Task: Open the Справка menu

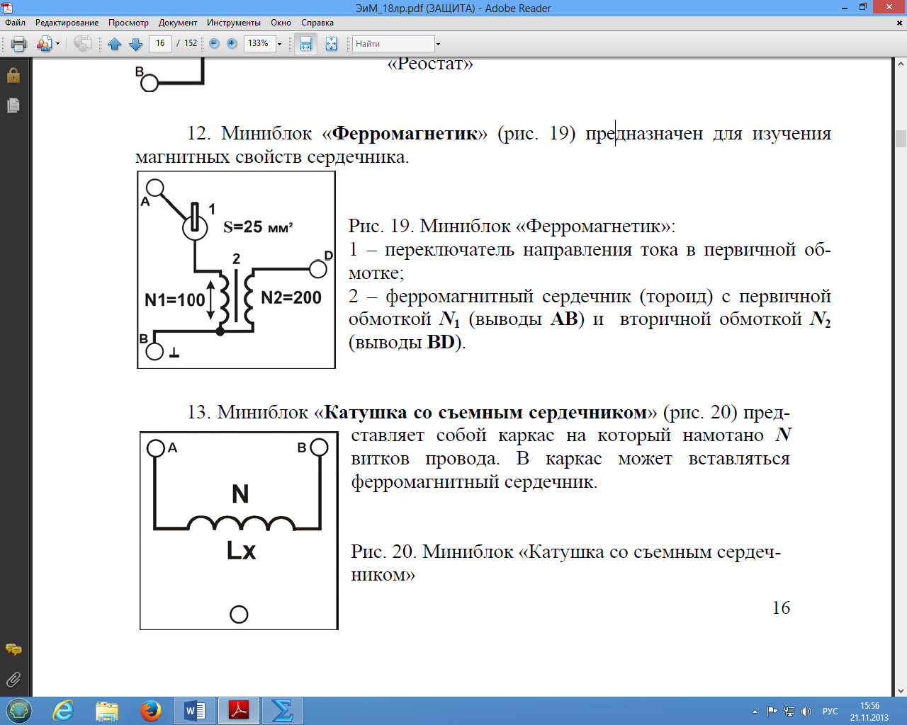Action: coord(317,23)
